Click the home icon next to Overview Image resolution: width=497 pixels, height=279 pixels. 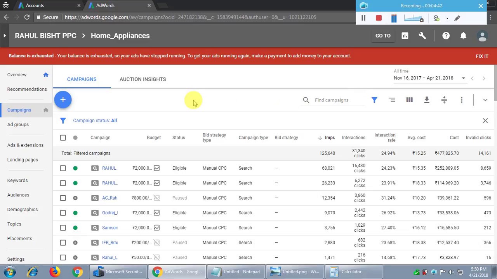tap(46, 75)
